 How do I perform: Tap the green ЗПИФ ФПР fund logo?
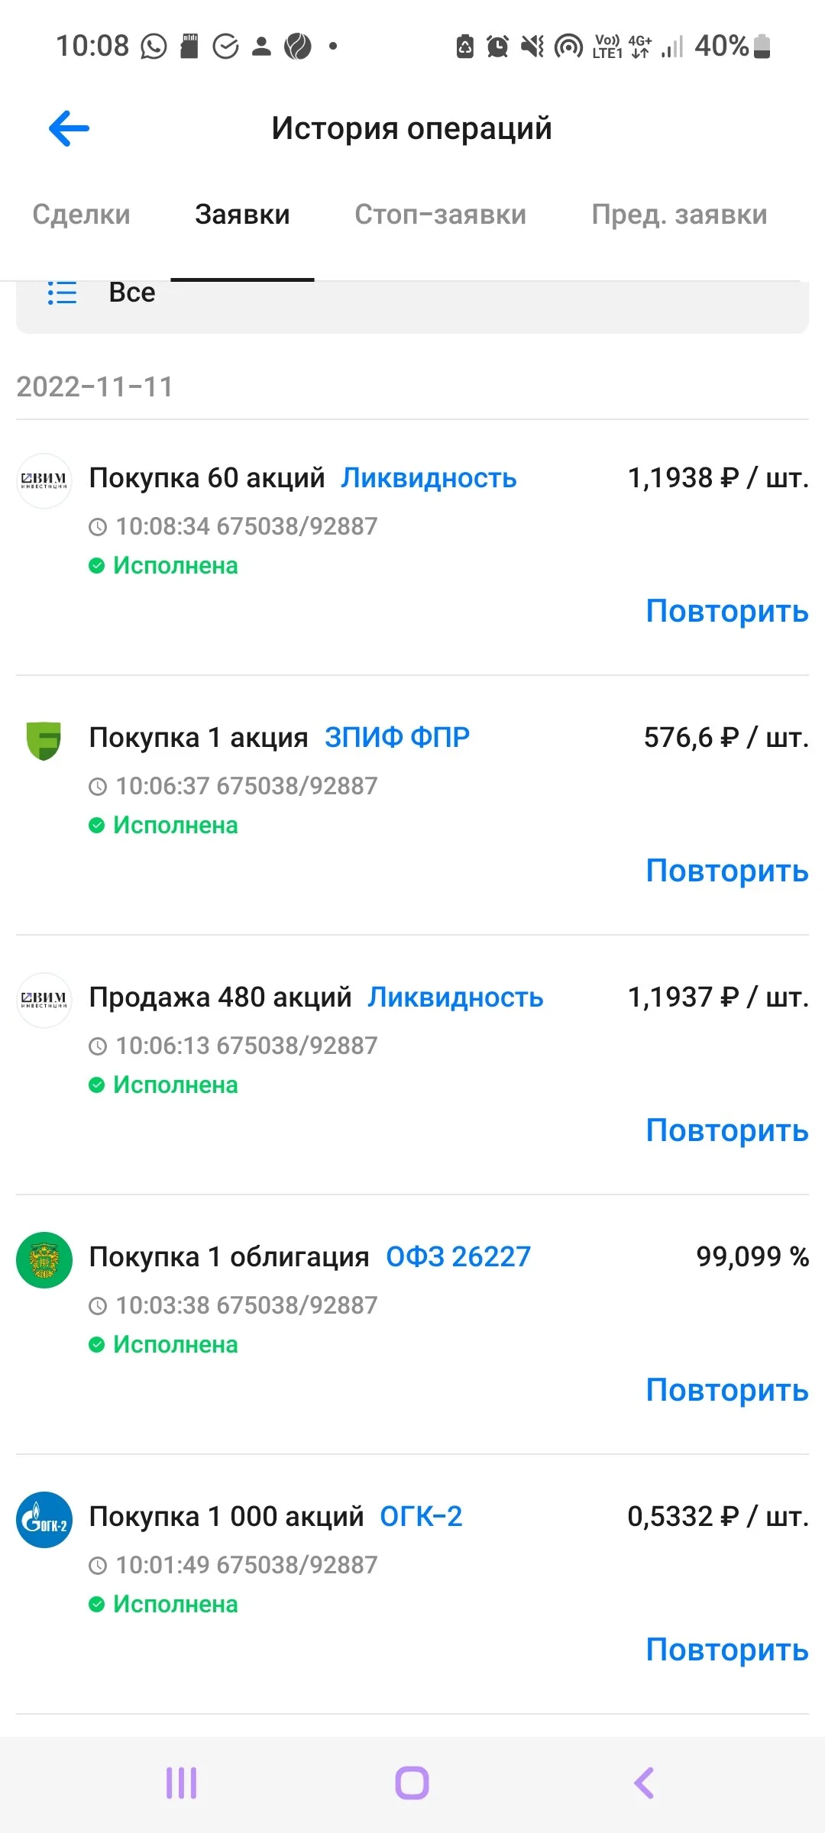pos(44,741)
